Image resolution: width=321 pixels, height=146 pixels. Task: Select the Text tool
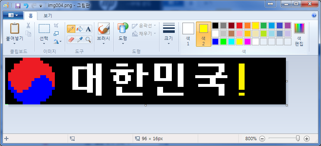pyautogui.click(x=88, y=29)
